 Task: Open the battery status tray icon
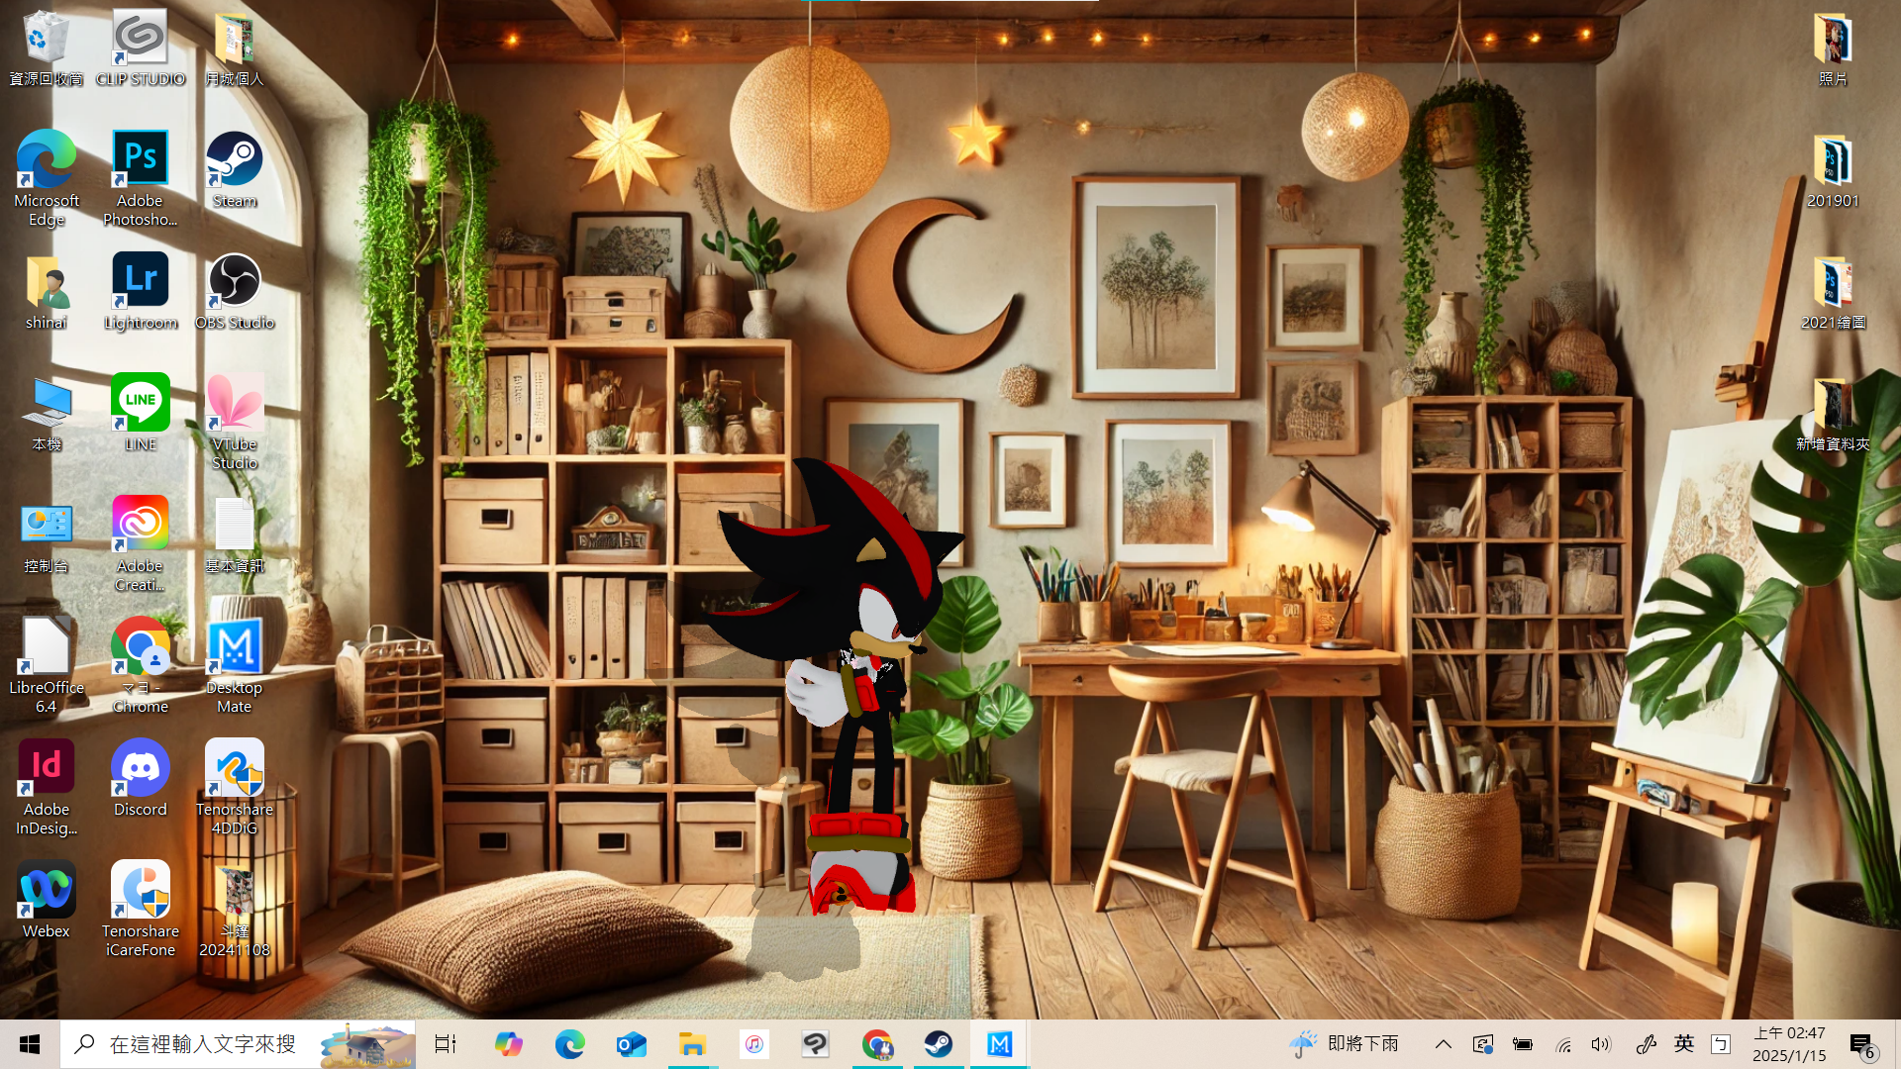tap(1523, 1044)
